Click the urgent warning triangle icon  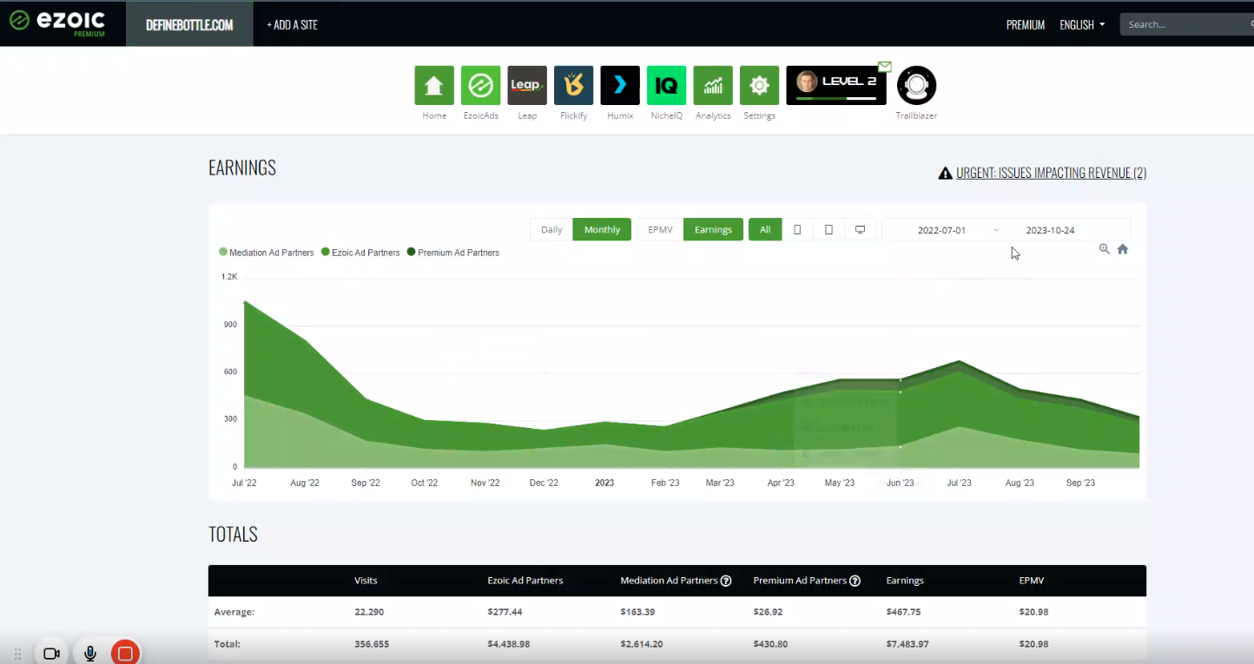(x=946, y=174)
